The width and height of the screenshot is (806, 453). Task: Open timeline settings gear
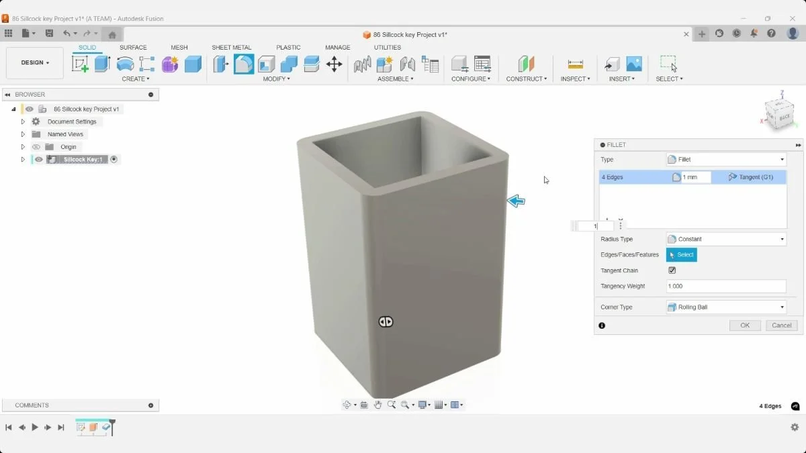(x=795, y=427)
